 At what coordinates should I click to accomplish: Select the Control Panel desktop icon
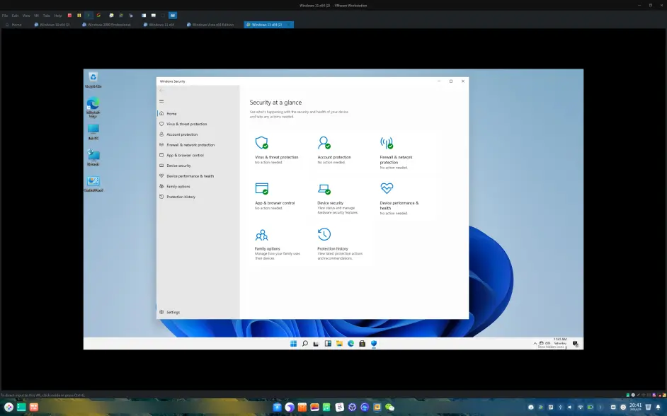[93, 184]
